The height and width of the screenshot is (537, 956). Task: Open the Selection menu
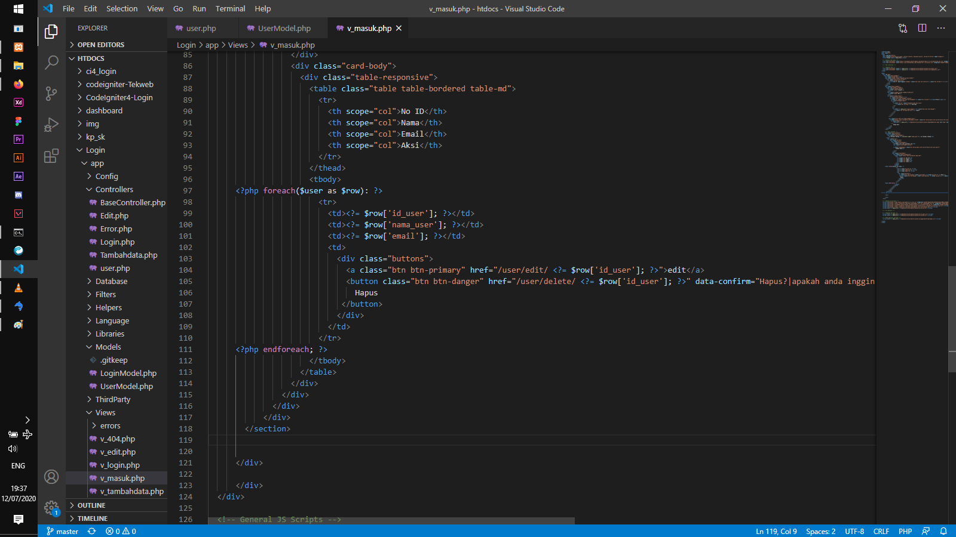pos(122,8)
